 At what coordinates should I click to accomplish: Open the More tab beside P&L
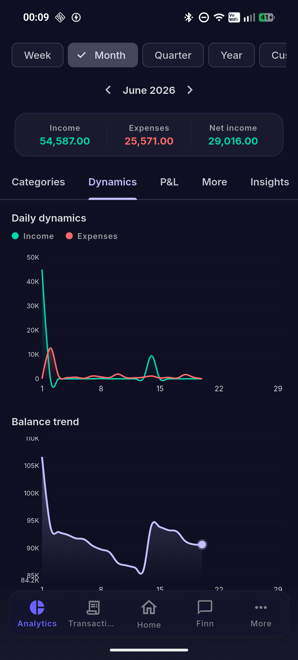tap(215, 182)
